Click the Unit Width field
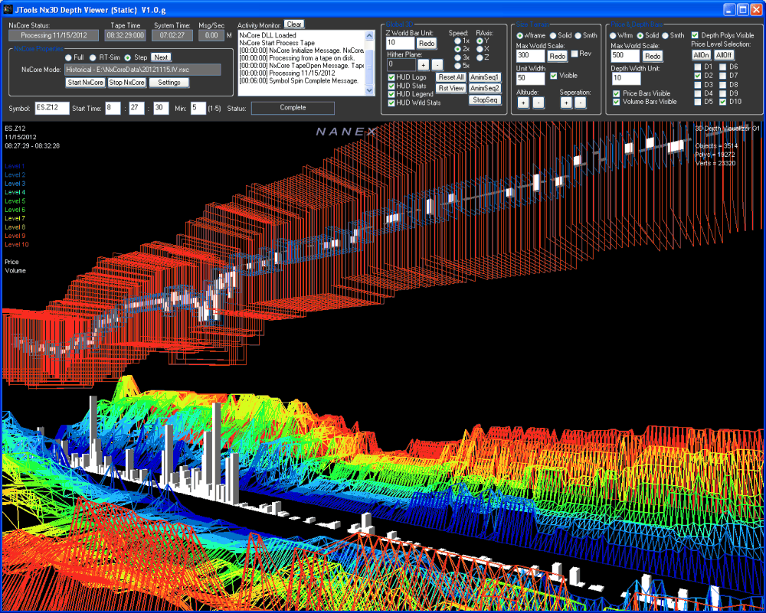The height and width of the screenshot is (613, 766). 531,79
